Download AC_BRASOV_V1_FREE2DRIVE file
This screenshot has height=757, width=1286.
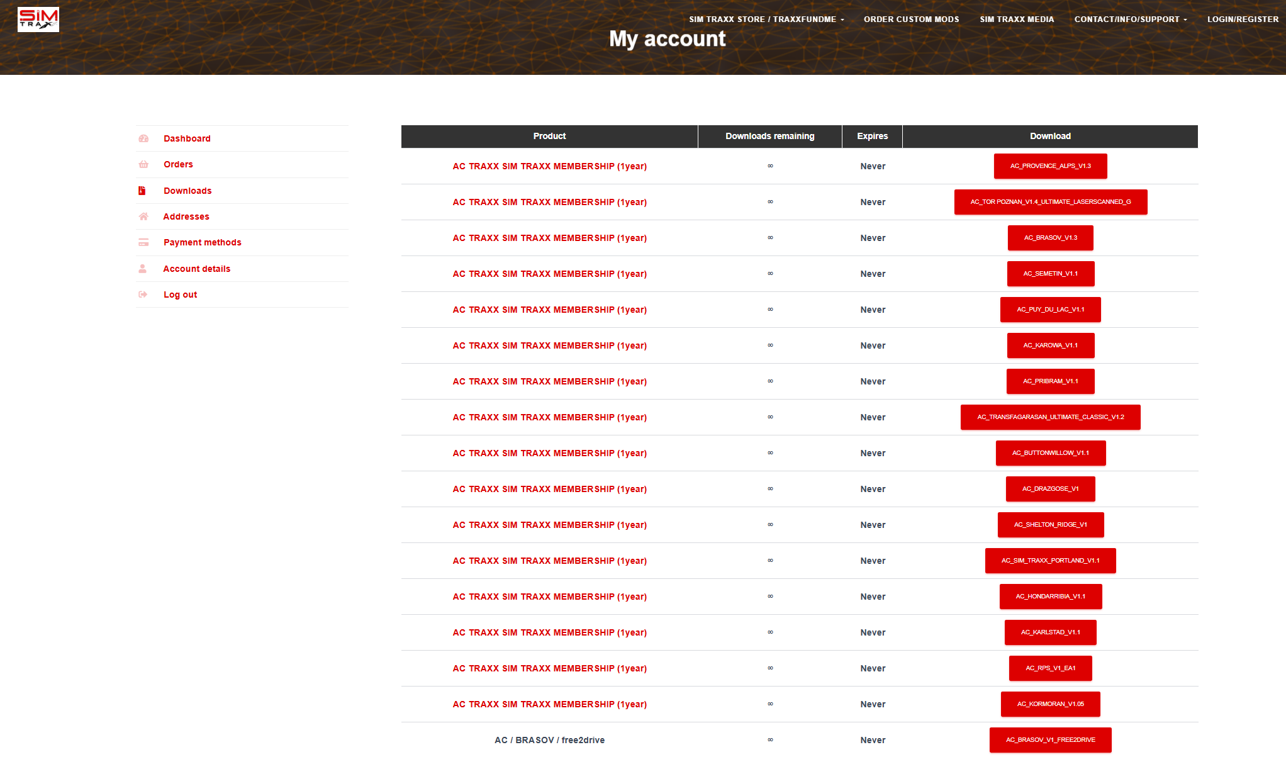click(x=1051, y=740)
